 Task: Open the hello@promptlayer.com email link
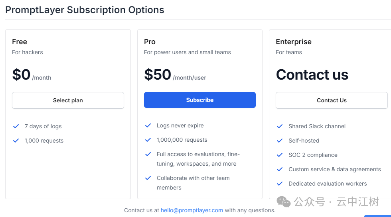click(192, 210)
